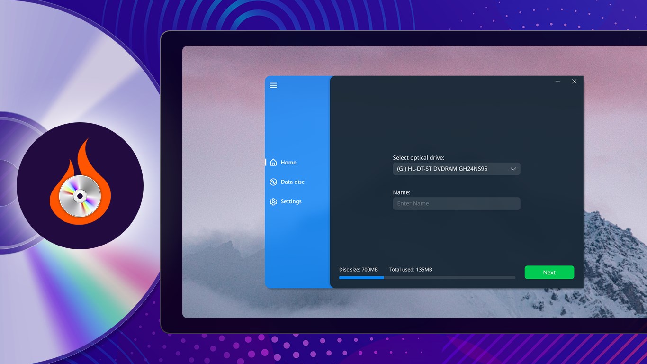Click the Settings gear icon
647x364 pixels.
click(273, 202)
